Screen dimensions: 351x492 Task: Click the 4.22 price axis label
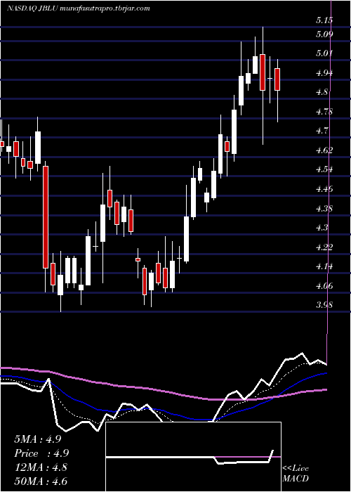click(x=324, y=247)
